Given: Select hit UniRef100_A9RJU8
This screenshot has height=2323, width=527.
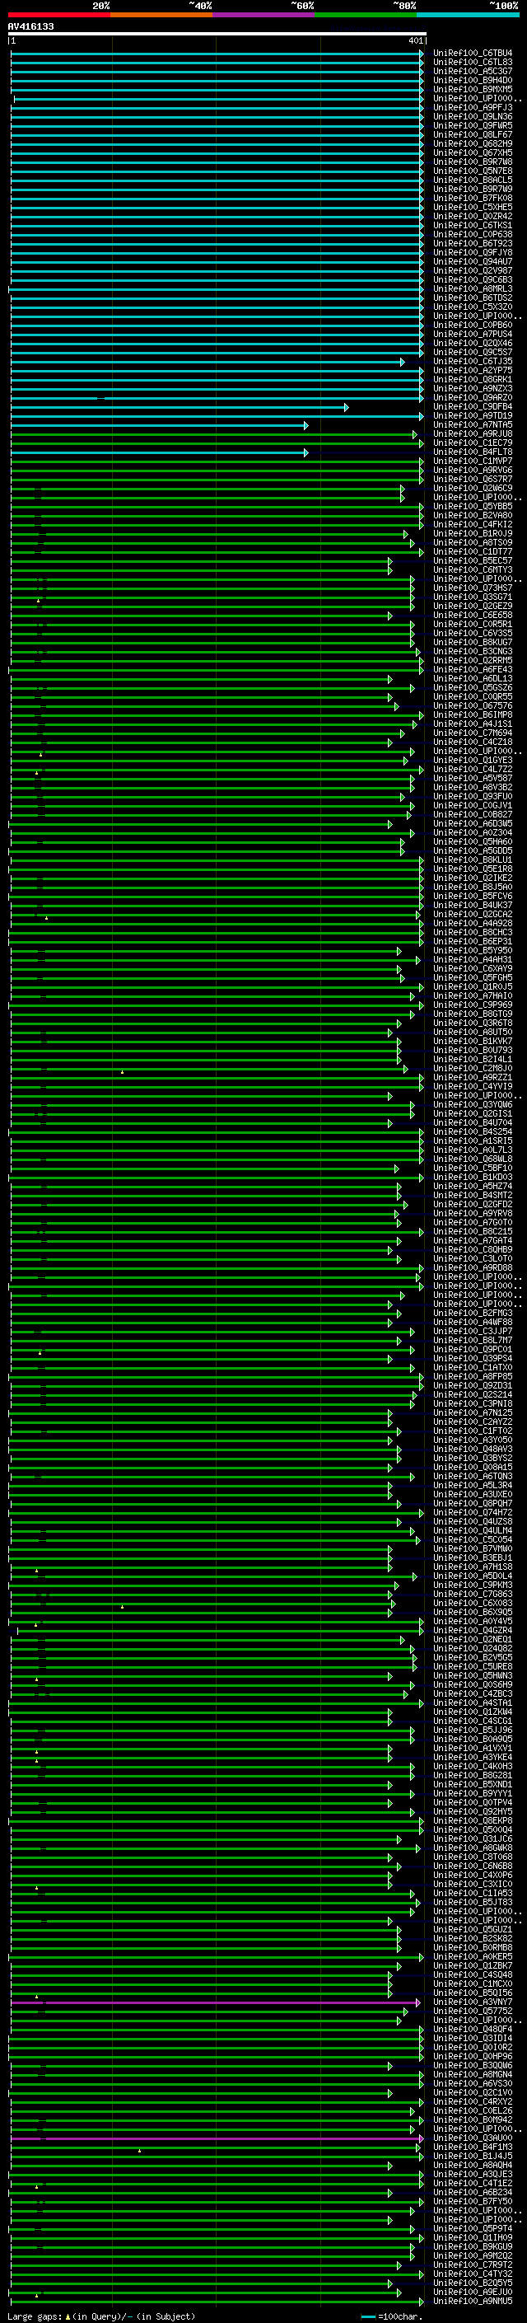Looking at the screenshot, I should [x=472, y=433].
